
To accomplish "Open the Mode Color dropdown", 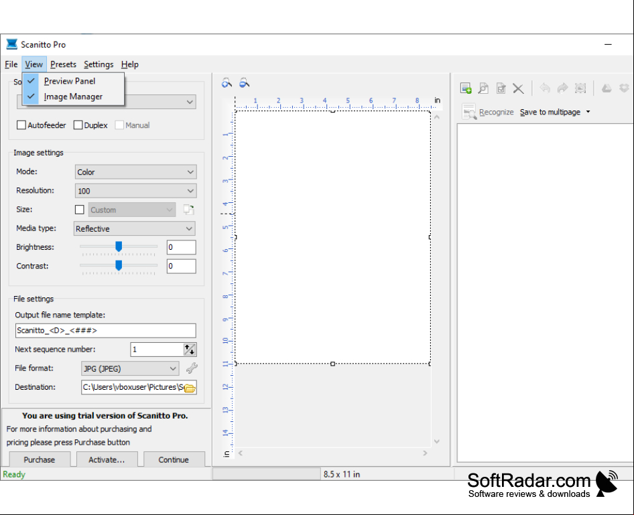I will point(136,172).
